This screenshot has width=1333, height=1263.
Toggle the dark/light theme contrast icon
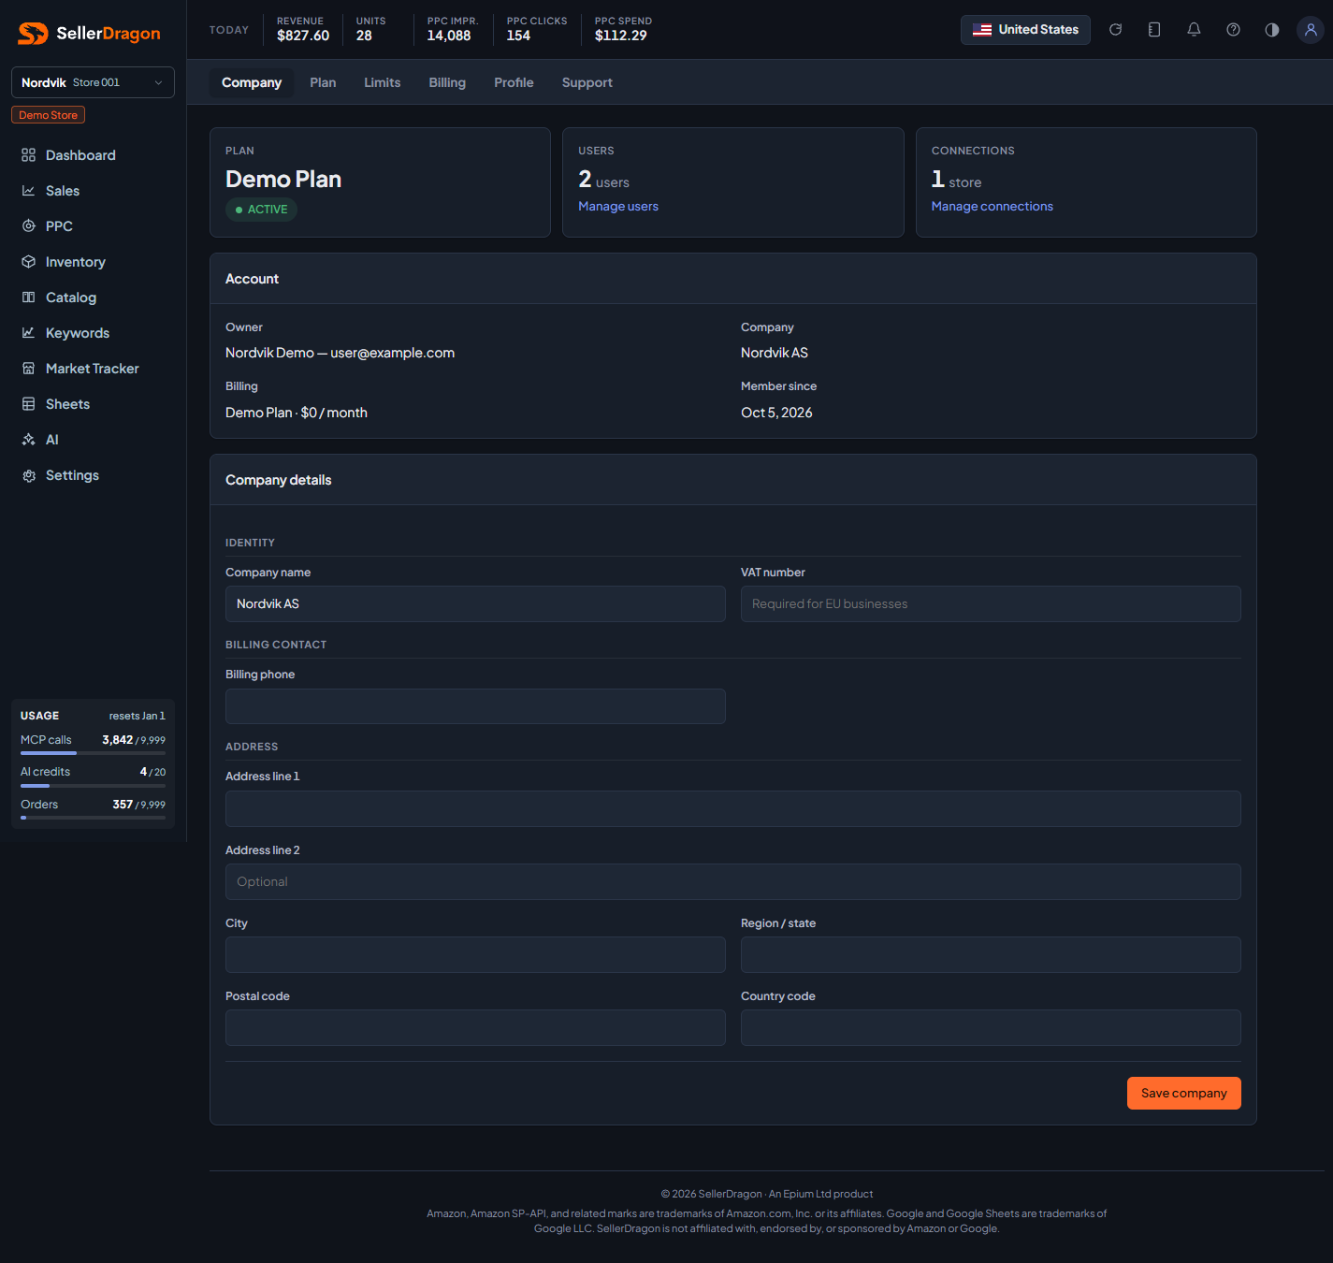(1272, 30)
